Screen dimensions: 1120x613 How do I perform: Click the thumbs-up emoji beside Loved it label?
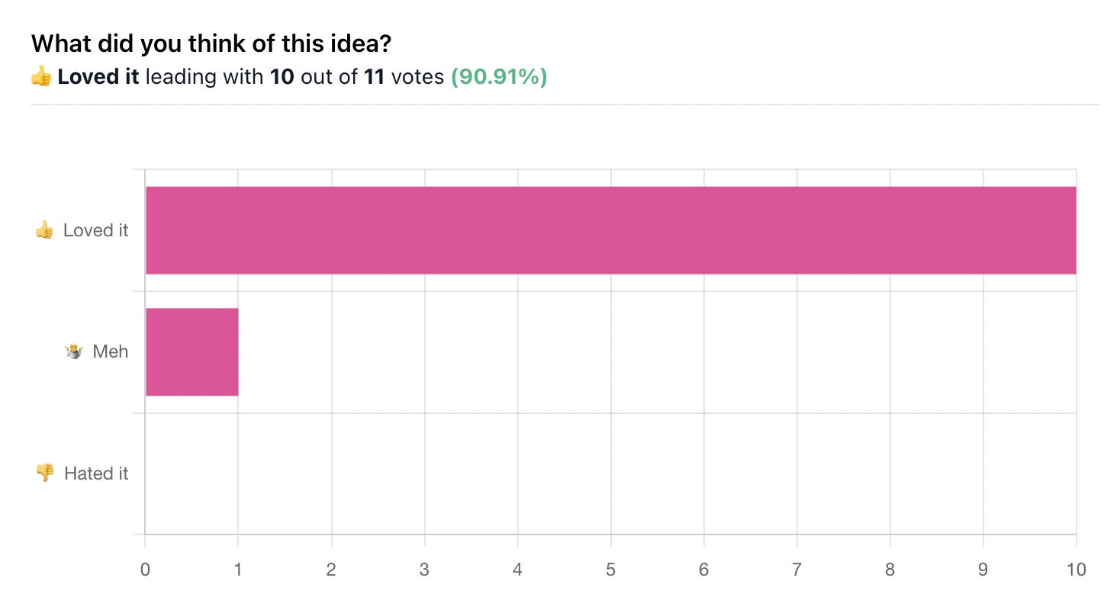[x=44, y=230]
